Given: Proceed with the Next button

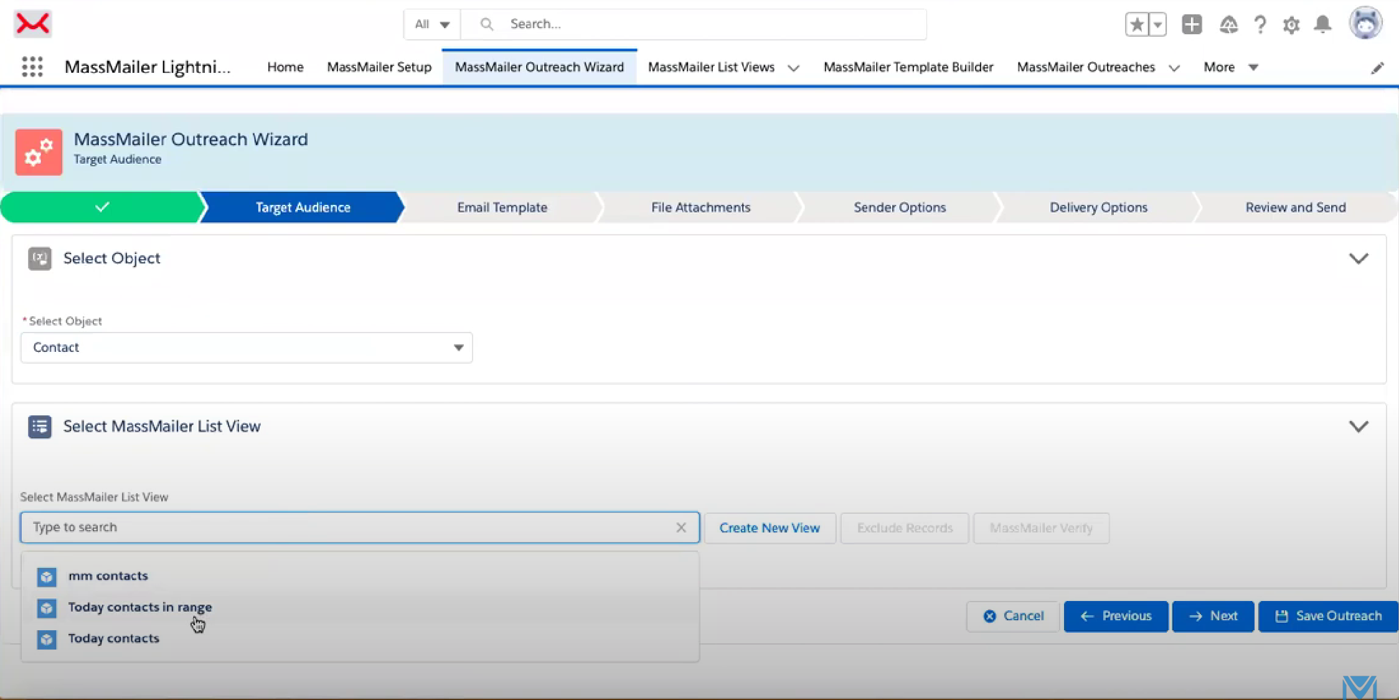Looking at the screenshot, I should click(x=1213, y=617).
